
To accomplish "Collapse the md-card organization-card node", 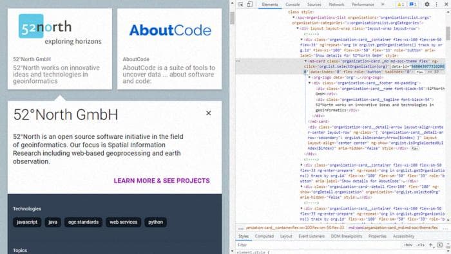I will click(x=305, y=61).
